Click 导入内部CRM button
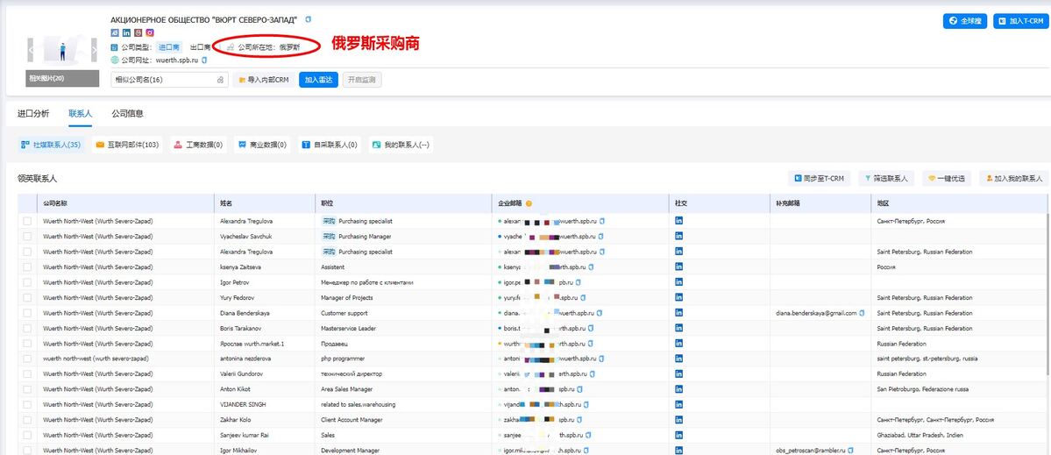 pyautogui.click(x=264, y=80)
